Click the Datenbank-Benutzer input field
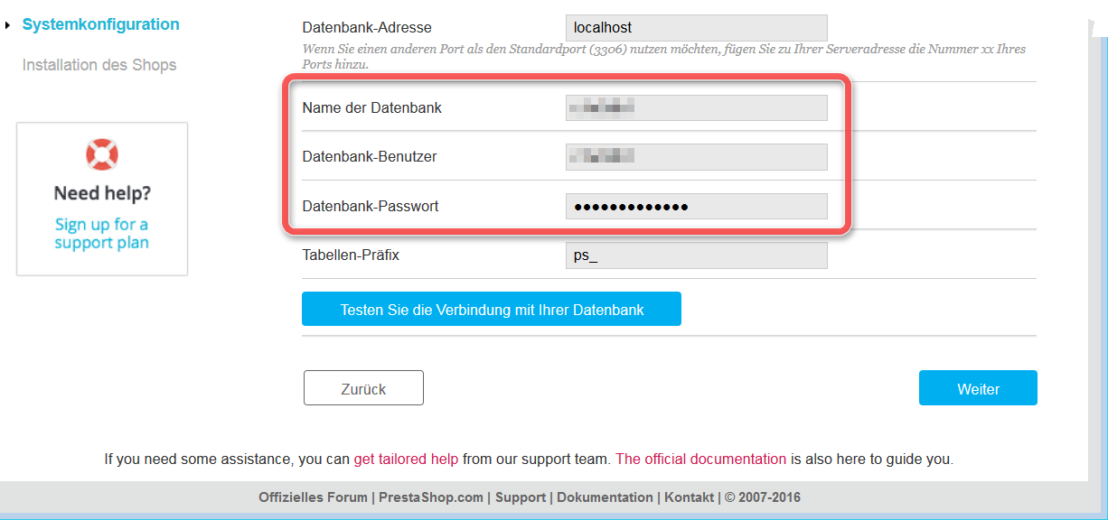1108x520 pixels. click(x=696, y=157)
